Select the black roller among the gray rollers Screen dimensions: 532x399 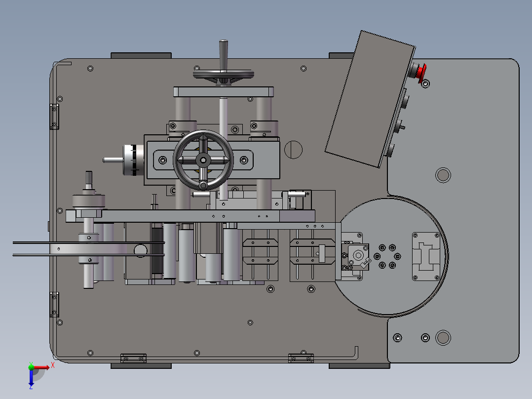click(157, 250)
